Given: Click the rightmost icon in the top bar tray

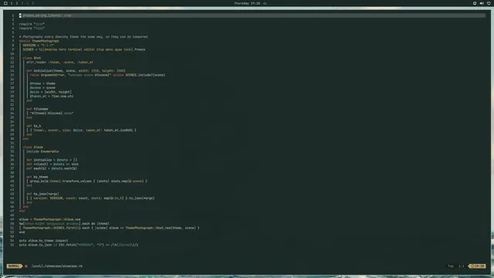Looking at the screenshot, I should click(489, 3).
